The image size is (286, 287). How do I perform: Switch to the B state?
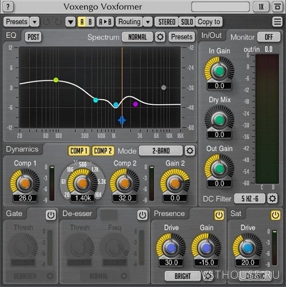90,22
